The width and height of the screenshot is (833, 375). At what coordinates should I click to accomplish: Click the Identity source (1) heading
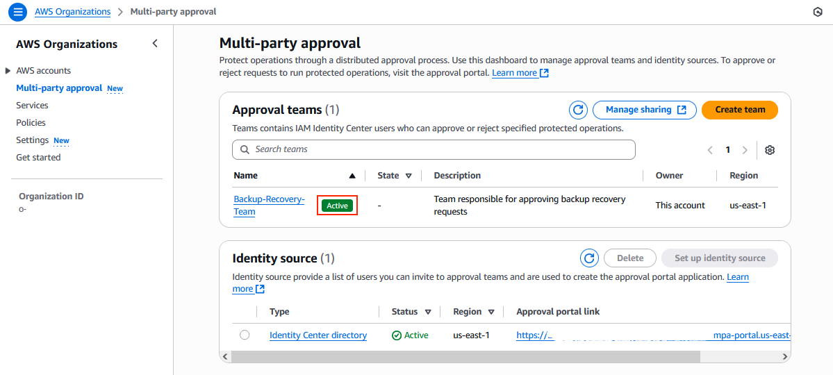click(x=283, y=258)
